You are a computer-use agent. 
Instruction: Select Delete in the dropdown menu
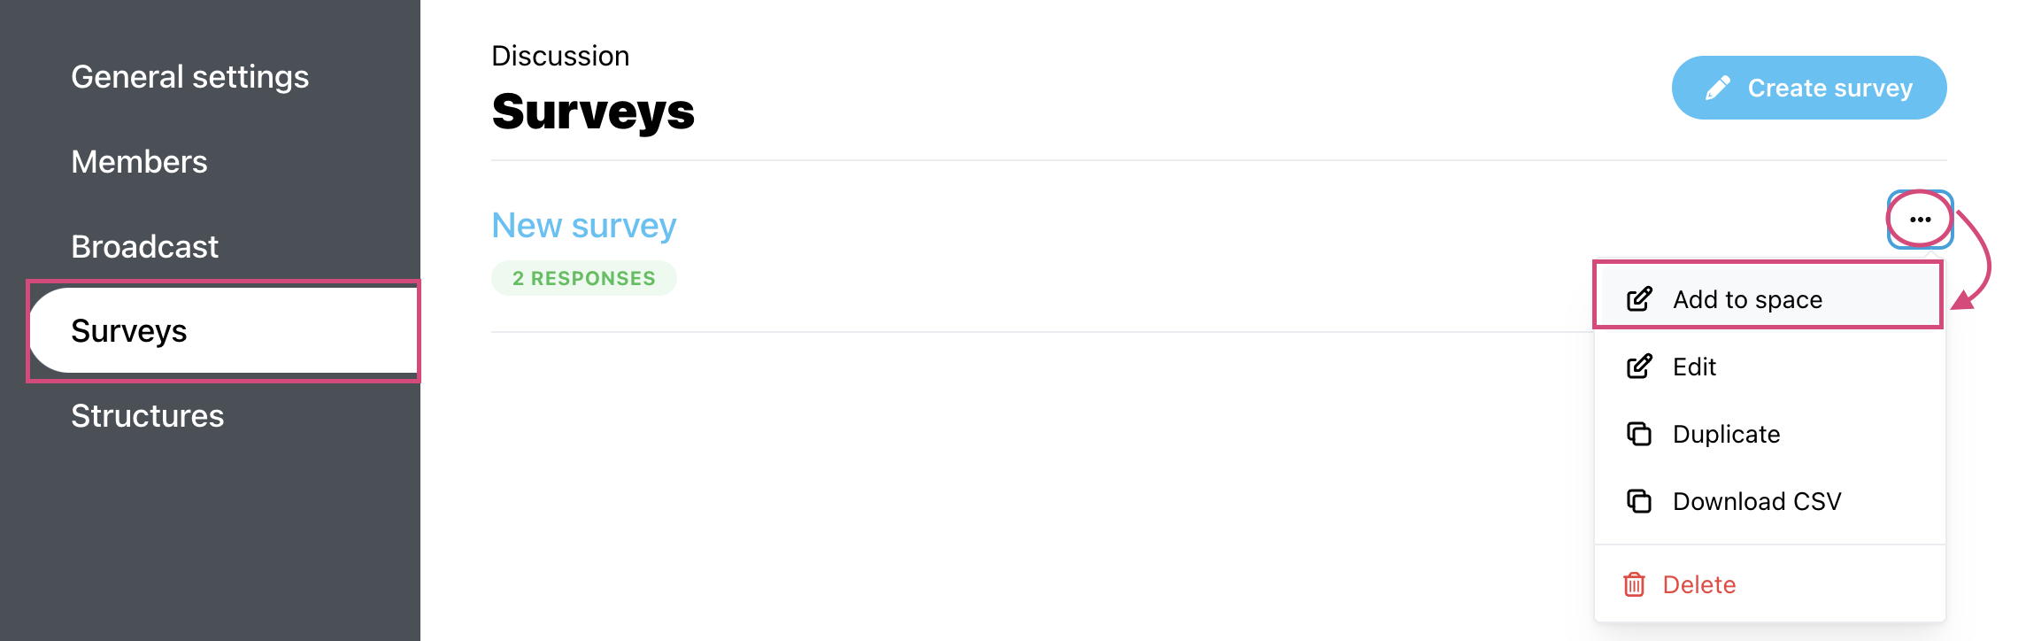click(1769, 584)
